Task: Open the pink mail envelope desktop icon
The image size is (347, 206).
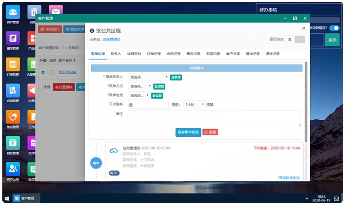Action: click(56, 10)
